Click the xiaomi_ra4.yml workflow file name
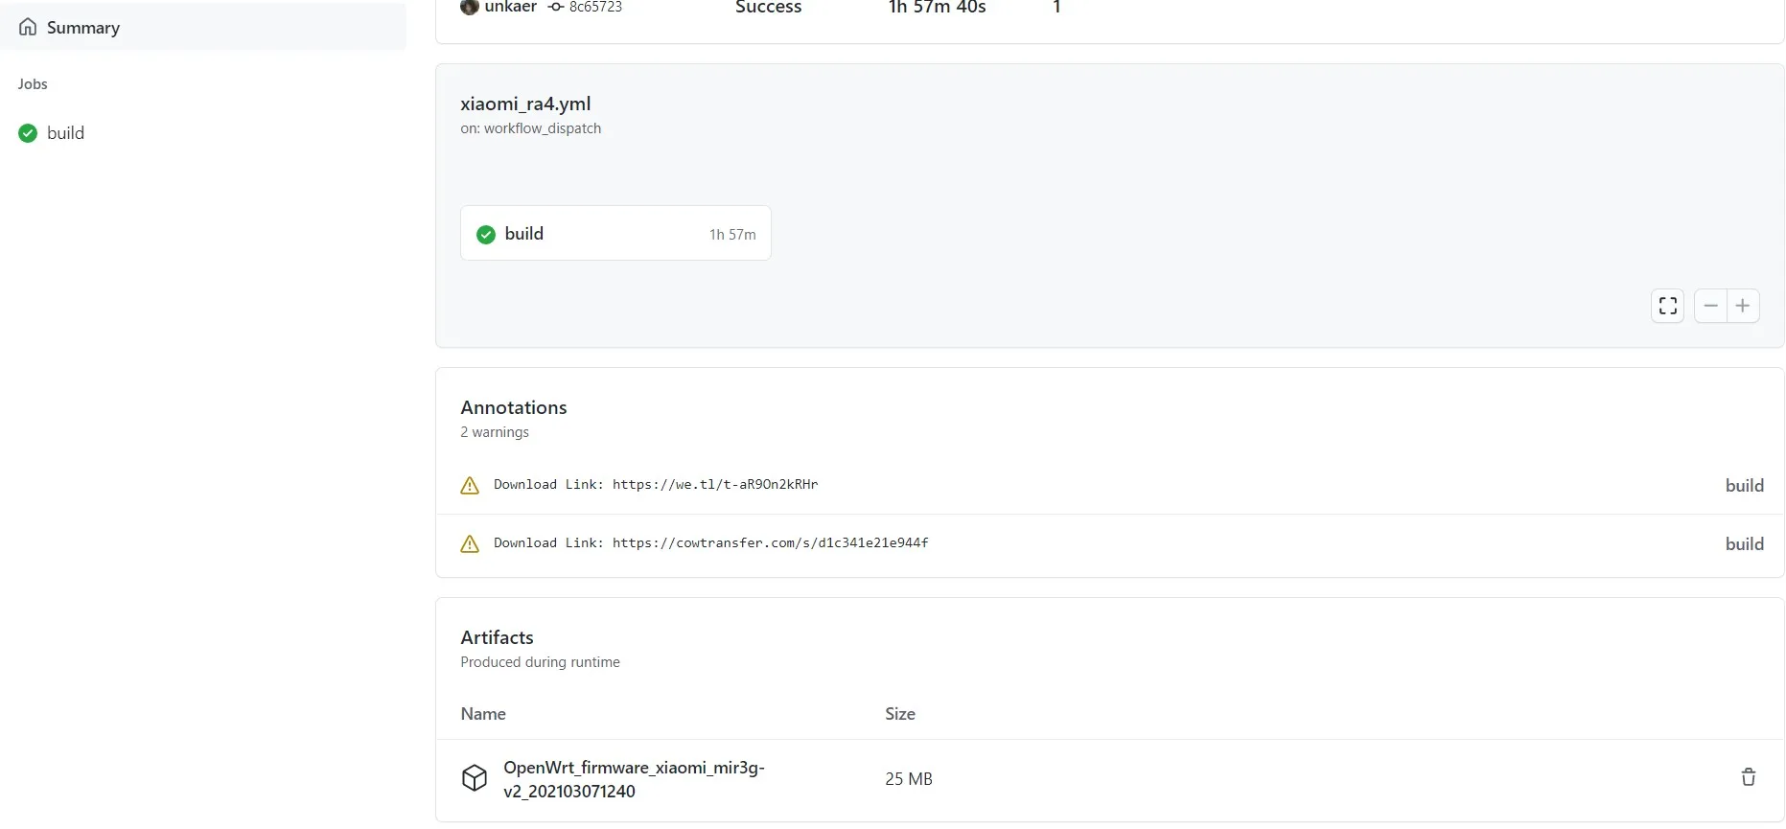 point(525,104)
